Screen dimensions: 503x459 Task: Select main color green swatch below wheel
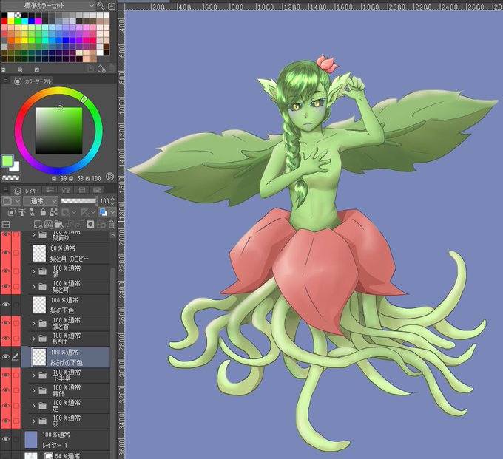point(7,161)
